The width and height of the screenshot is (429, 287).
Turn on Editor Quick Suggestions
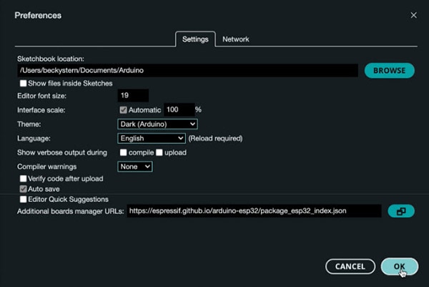[24, 199]
